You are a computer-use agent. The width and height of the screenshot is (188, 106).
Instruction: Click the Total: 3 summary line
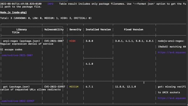(46, 18)
